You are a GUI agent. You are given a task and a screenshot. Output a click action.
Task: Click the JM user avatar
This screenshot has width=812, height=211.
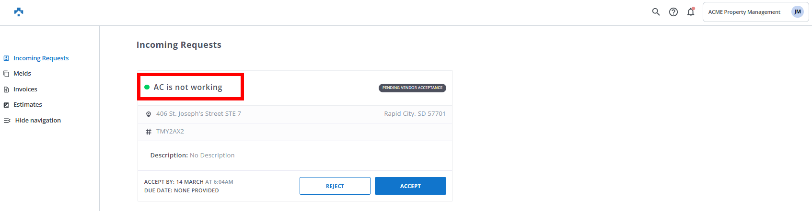797,12
